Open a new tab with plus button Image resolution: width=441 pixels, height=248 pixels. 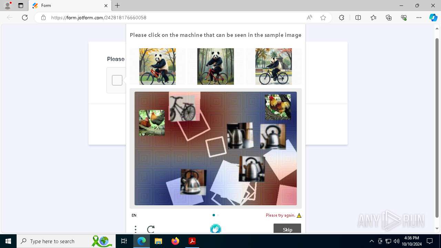(117, 6)
